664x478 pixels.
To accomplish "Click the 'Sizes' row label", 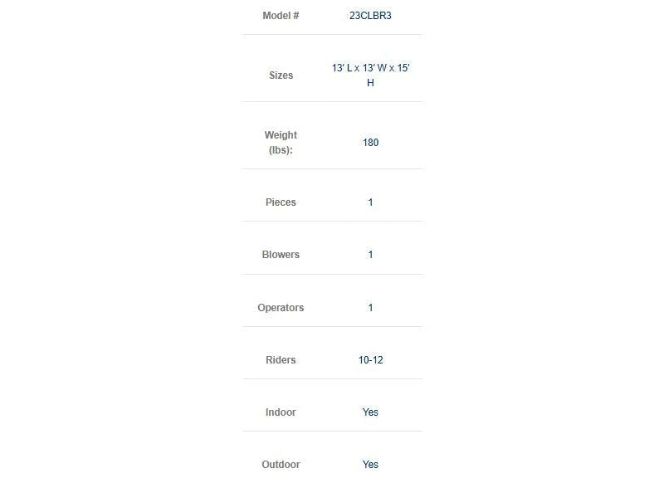I will click(x=281, y=76).
